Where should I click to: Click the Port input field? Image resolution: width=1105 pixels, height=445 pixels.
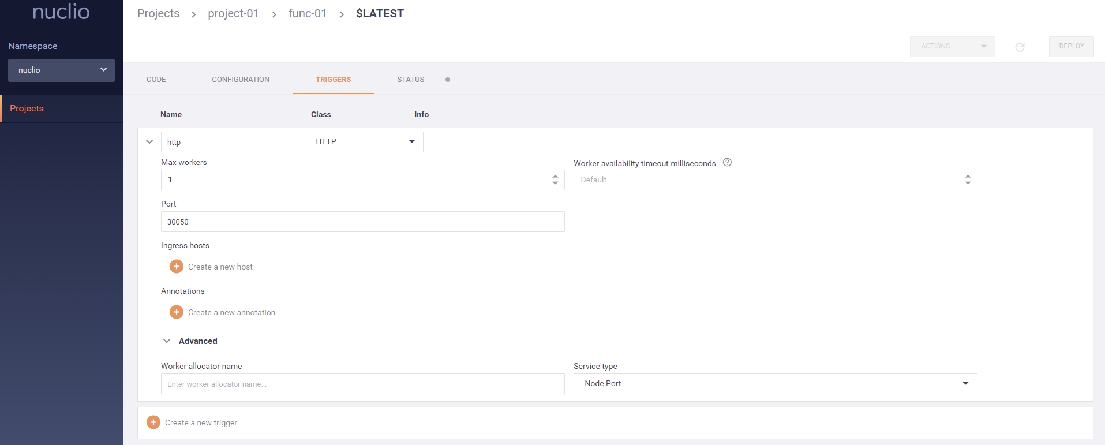pos(362,222)
